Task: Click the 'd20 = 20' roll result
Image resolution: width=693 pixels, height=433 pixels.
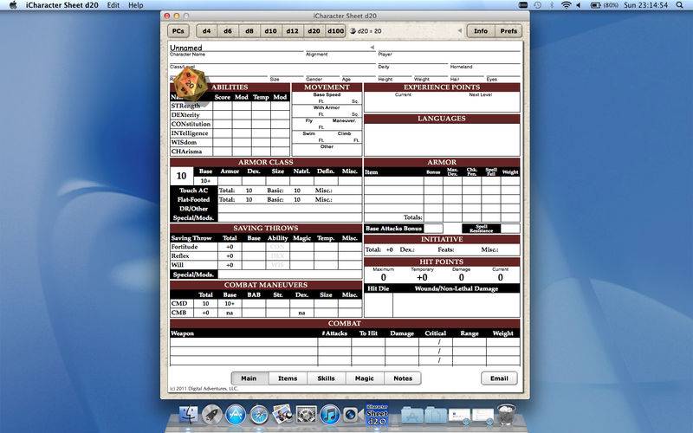Action: [369, 31]
